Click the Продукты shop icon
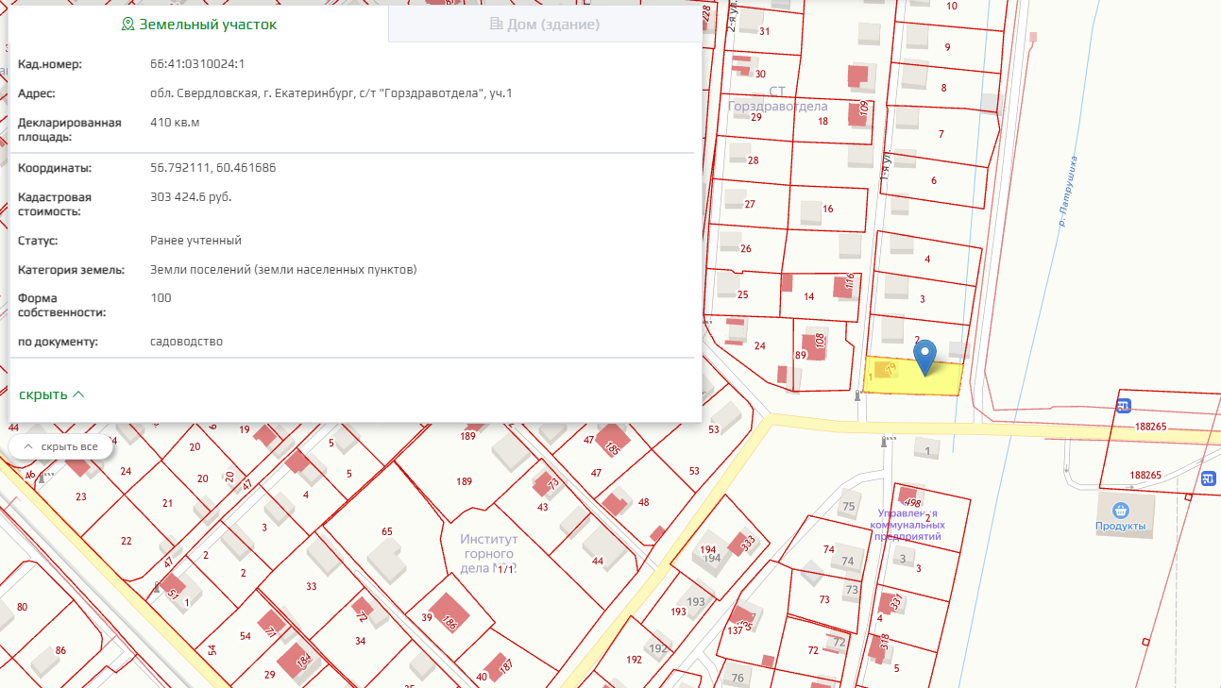This screenshot has width=1221, height=688. [x=1120, y=510]
